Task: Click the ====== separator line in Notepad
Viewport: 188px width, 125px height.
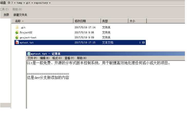Action: pyautogui.click(x=48, y=74)
